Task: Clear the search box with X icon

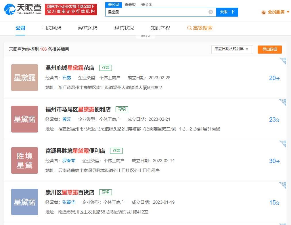Action: [210, 12]
